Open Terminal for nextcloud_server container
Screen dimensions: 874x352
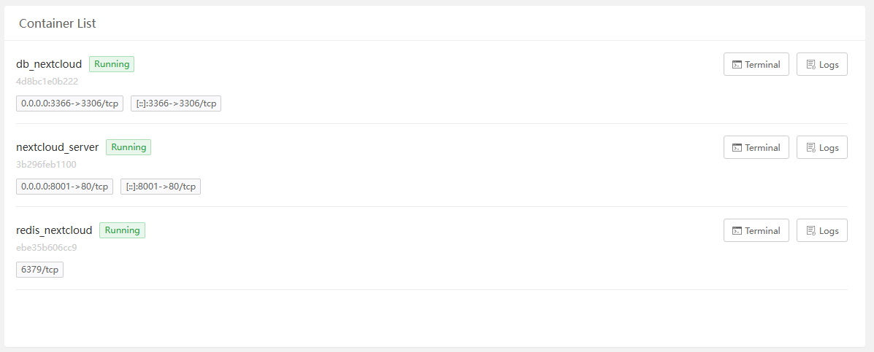(x=756, y=147)
